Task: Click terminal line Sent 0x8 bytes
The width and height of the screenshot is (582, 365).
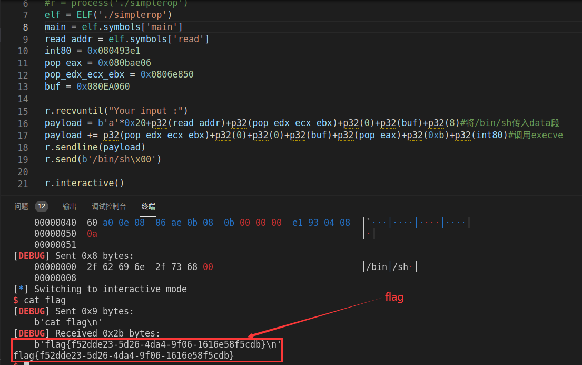Action: tap(74, 256)
